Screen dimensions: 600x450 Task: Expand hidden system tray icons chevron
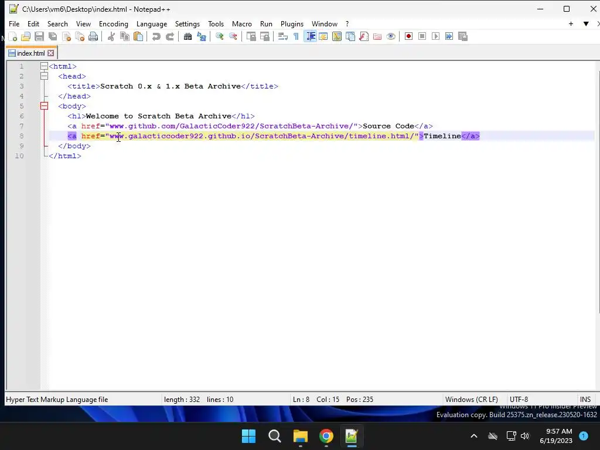[473, 436]
